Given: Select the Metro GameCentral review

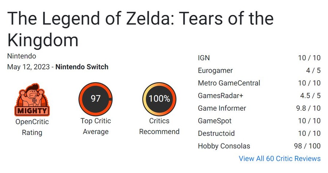Looking at the screenshot, I should tap(229, 83).
